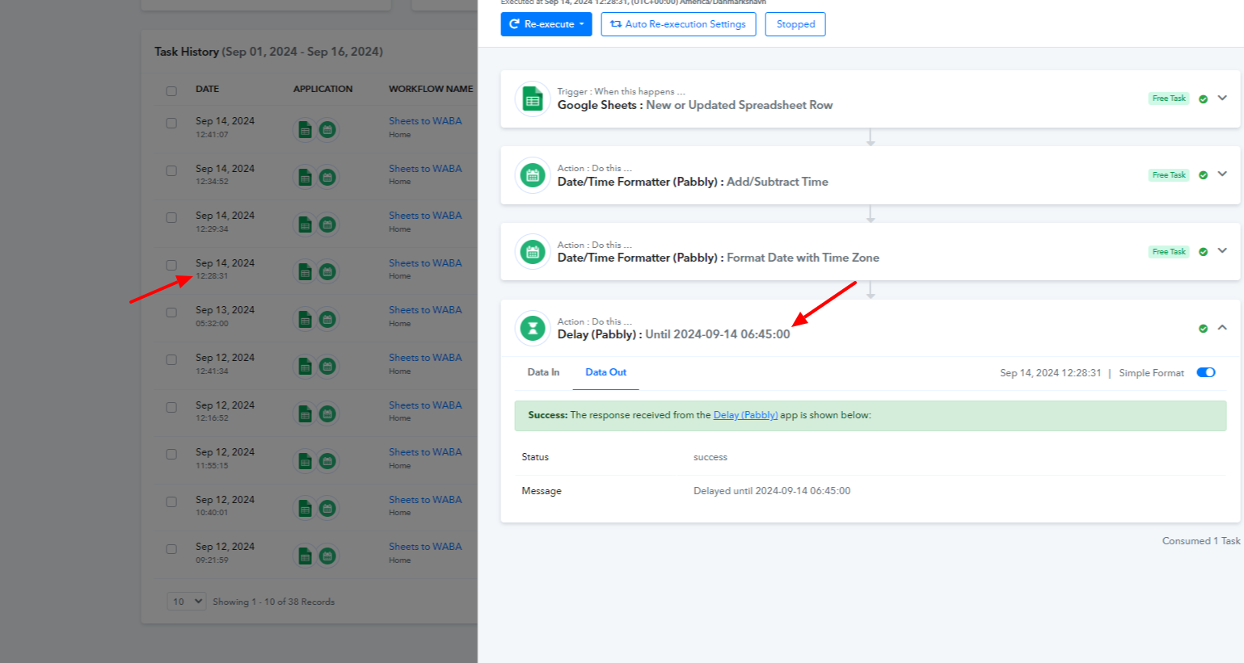Click success check on Format Date step
This screenshot has height=663, width=1244.
(x=1204, y=252)
